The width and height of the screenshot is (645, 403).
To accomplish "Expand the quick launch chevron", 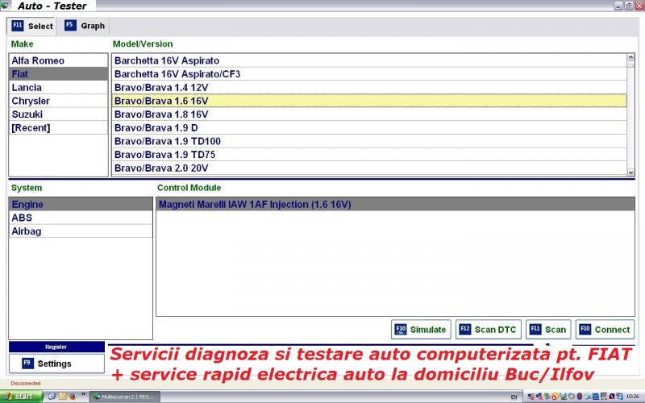I will (84, 394).
